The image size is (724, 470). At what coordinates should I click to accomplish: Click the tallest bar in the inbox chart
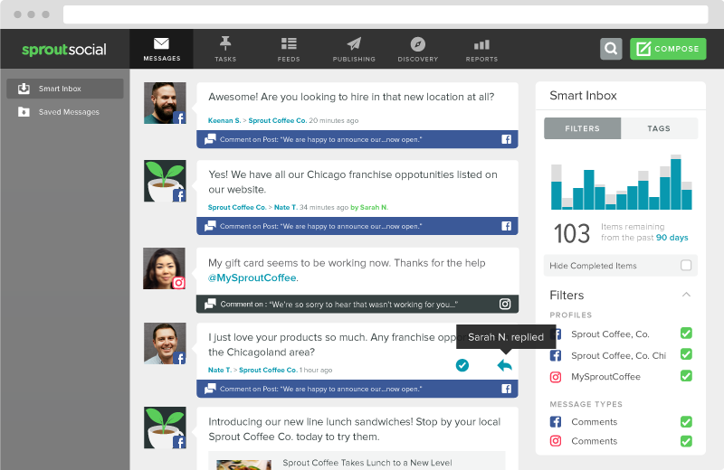pos(675,183)
